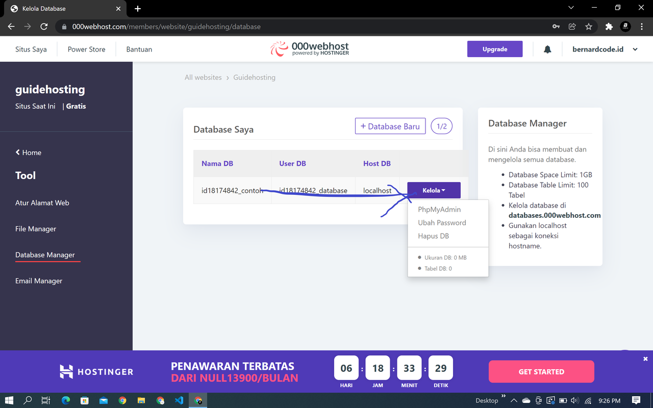Image resolution: width=653 pixels, height=408 pixels.
Task: Show hidden system tray icons
Action: pos(514,400)
